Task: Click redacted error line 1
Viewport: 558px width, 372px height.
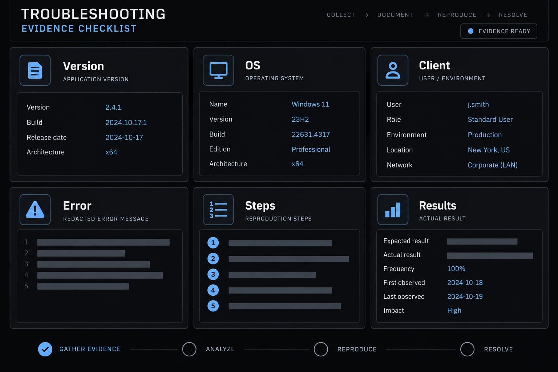Action: point(104,242)
